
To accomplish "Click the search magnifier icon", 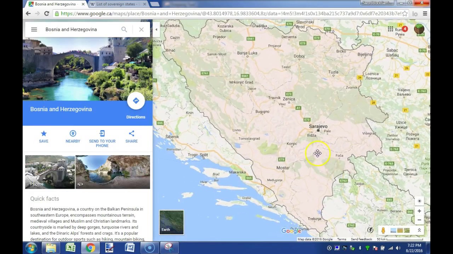I will (124, 30).
